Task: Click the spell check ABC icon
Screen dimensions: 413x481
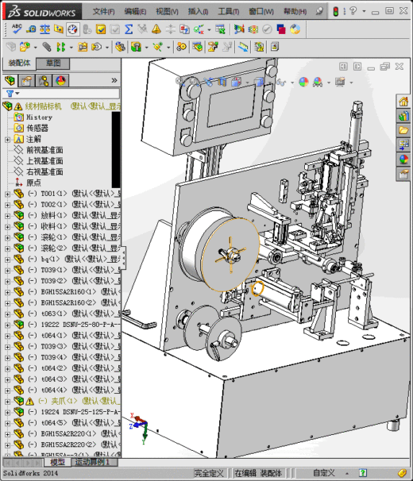Action: 17,29
